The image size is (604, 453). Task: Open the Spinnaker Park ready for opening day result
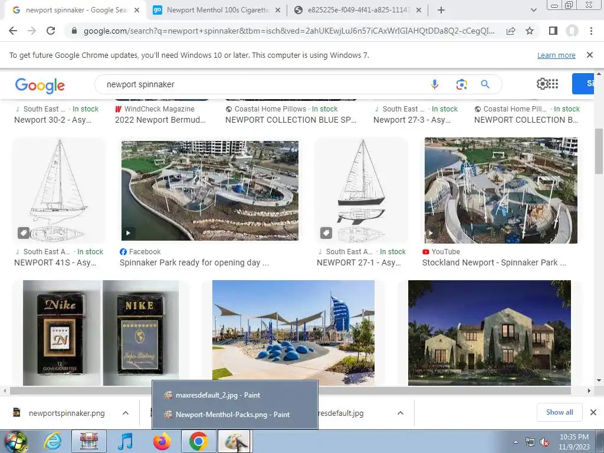194,262
